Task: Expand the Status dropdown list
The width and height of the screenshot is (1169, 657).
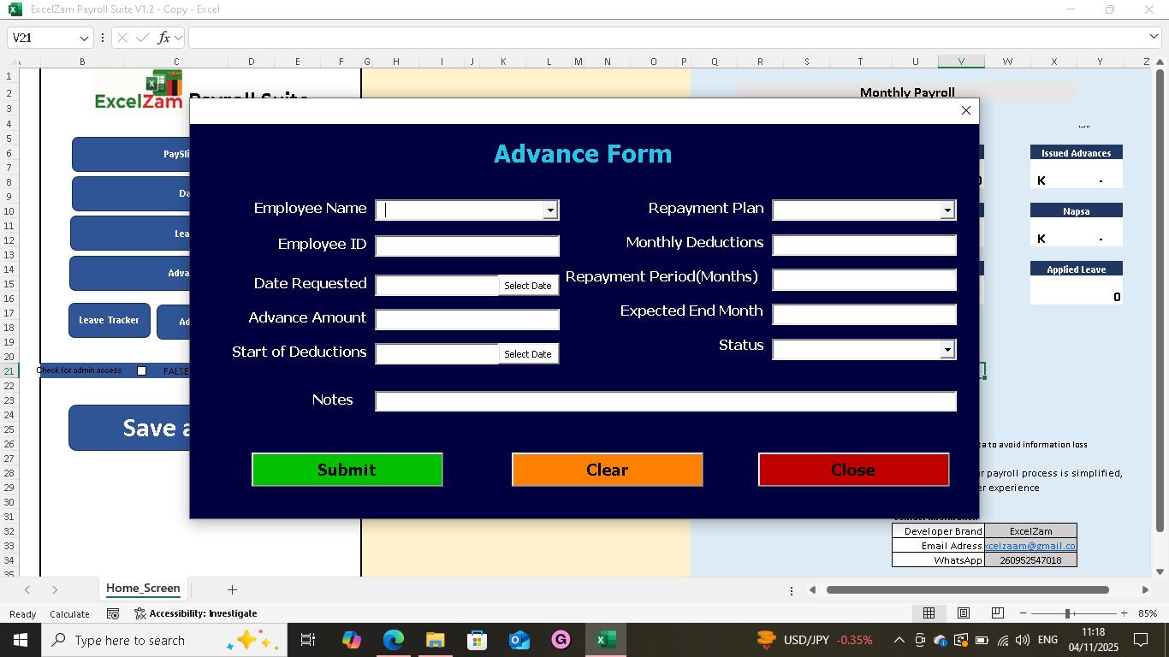Action: 946,349
